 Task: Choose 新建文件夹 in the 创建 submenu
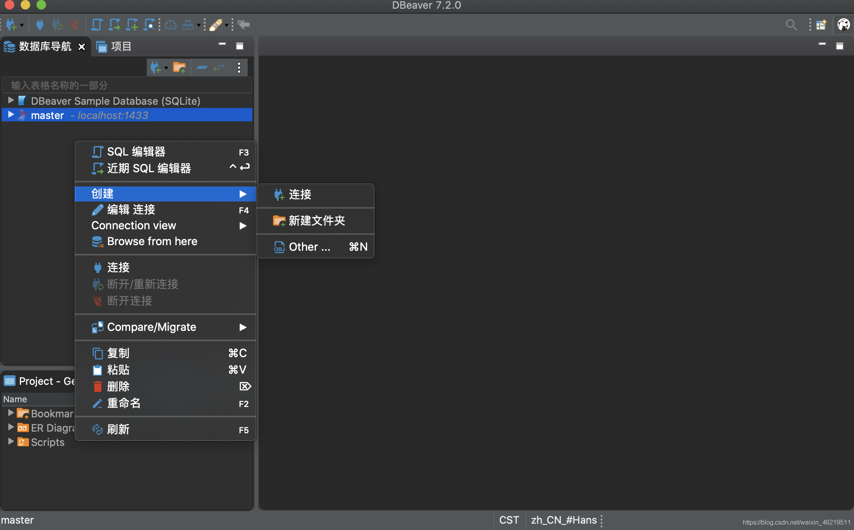(315, 221)
